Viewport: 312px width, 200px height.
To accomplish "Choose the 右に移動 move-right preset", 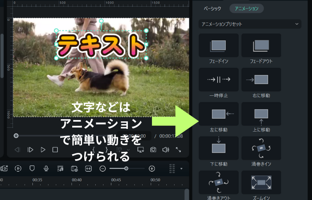I will click(x=261, y=80).
